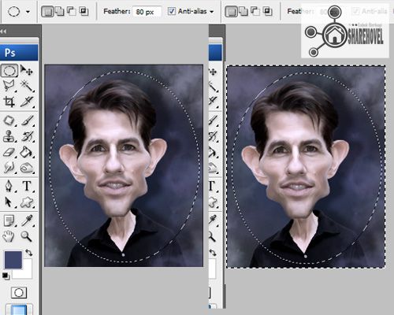Image resolution: width=394 pixels, height=315 pixels.
Task: Toggle Quick Mask mode
Action: [19, 292]
